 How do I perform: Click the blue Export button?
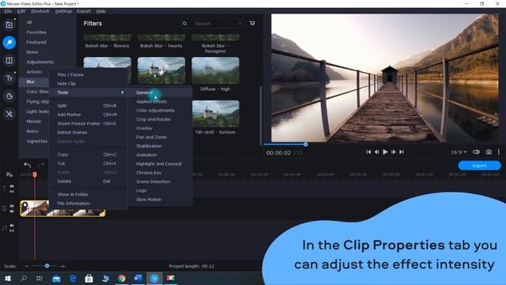(x=480, y=165)
